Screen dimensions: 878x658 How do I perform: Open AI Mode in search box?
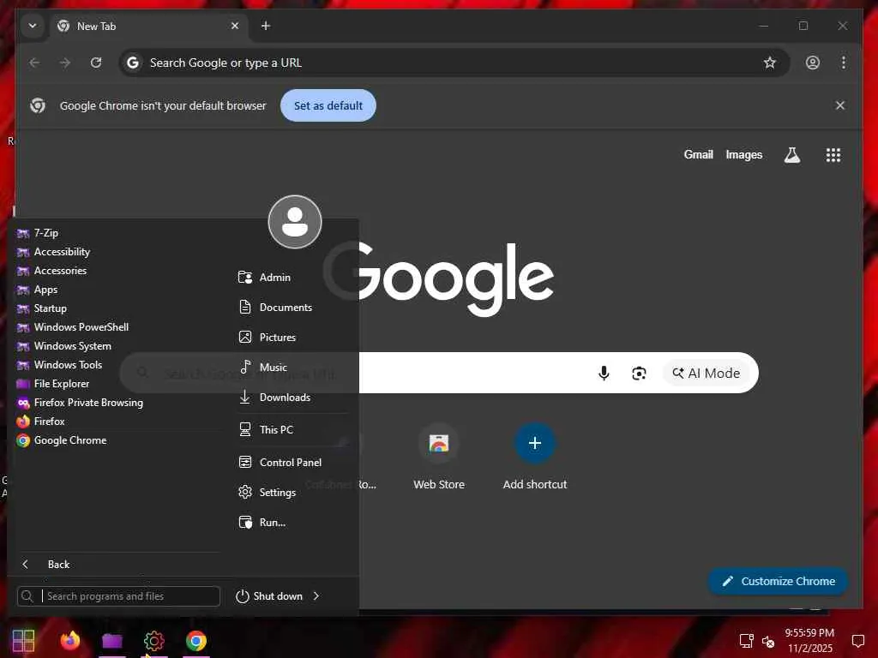[x=707, y=374]
